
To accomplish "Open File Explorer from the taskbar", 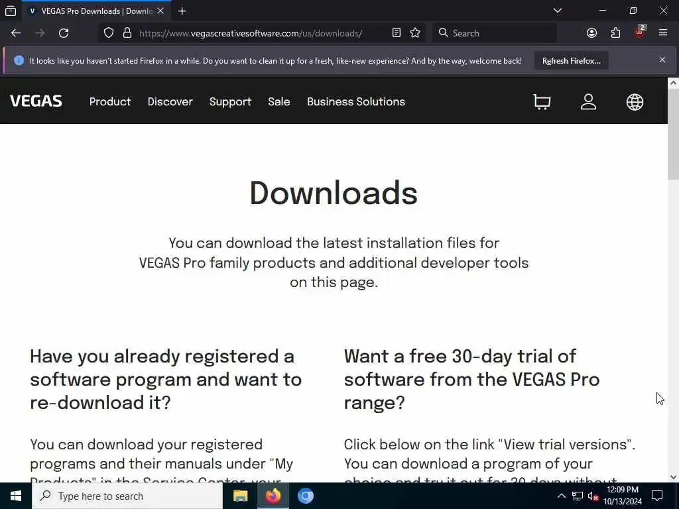I will 240,496.
